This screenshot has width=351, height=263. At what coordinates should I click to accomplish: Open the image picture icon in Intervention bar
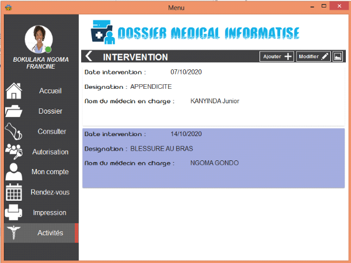point(338,57)
